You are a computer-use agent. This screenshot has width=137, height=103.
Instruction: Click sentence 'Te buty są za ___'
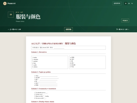click(x=40, y=94)
